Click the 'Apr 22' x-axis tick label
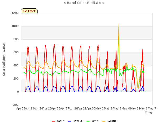The width and height of the screenshot is (168, 126). [21, 108]
